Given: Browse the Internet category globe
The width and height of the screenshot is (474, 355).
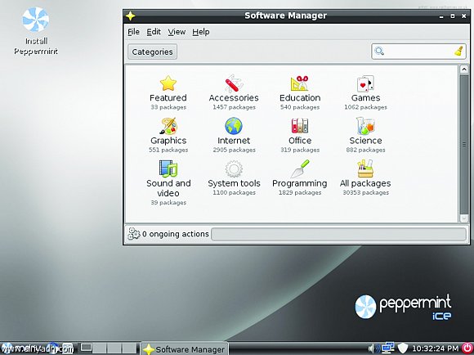Looking at the screenshot, I should click(234, 126).
